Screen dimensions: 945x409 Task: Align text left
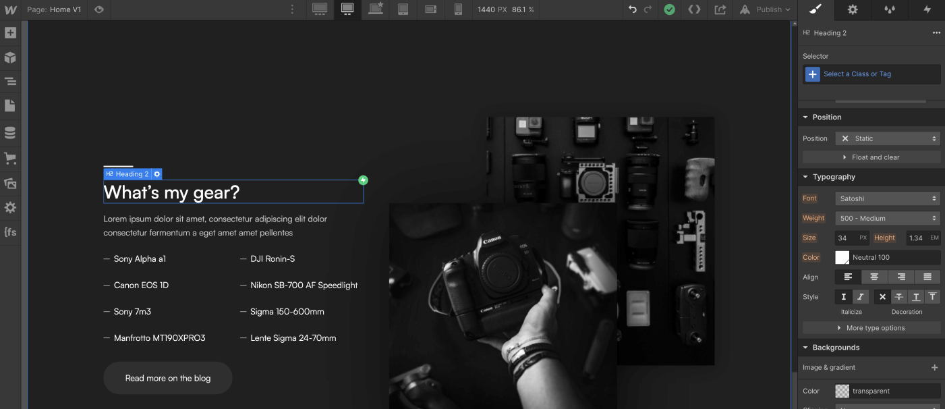[848, 277]
